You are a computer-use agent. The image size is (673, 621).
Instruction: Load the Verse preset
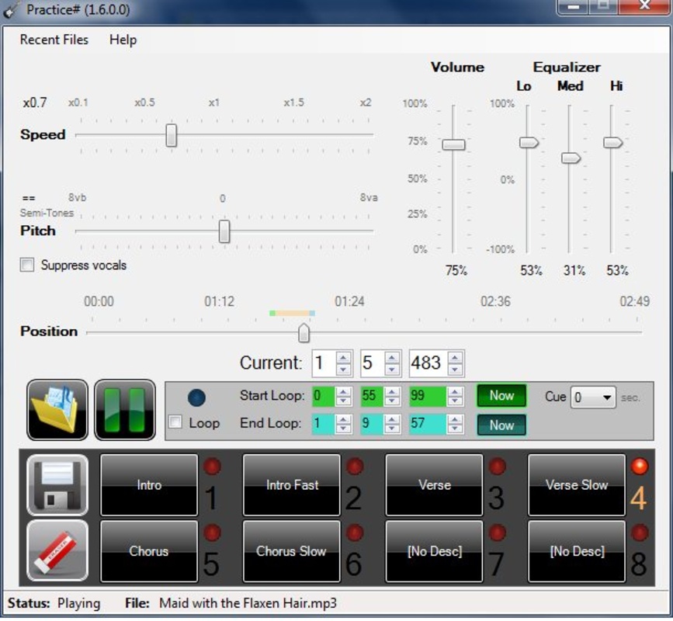pos(435,485)
